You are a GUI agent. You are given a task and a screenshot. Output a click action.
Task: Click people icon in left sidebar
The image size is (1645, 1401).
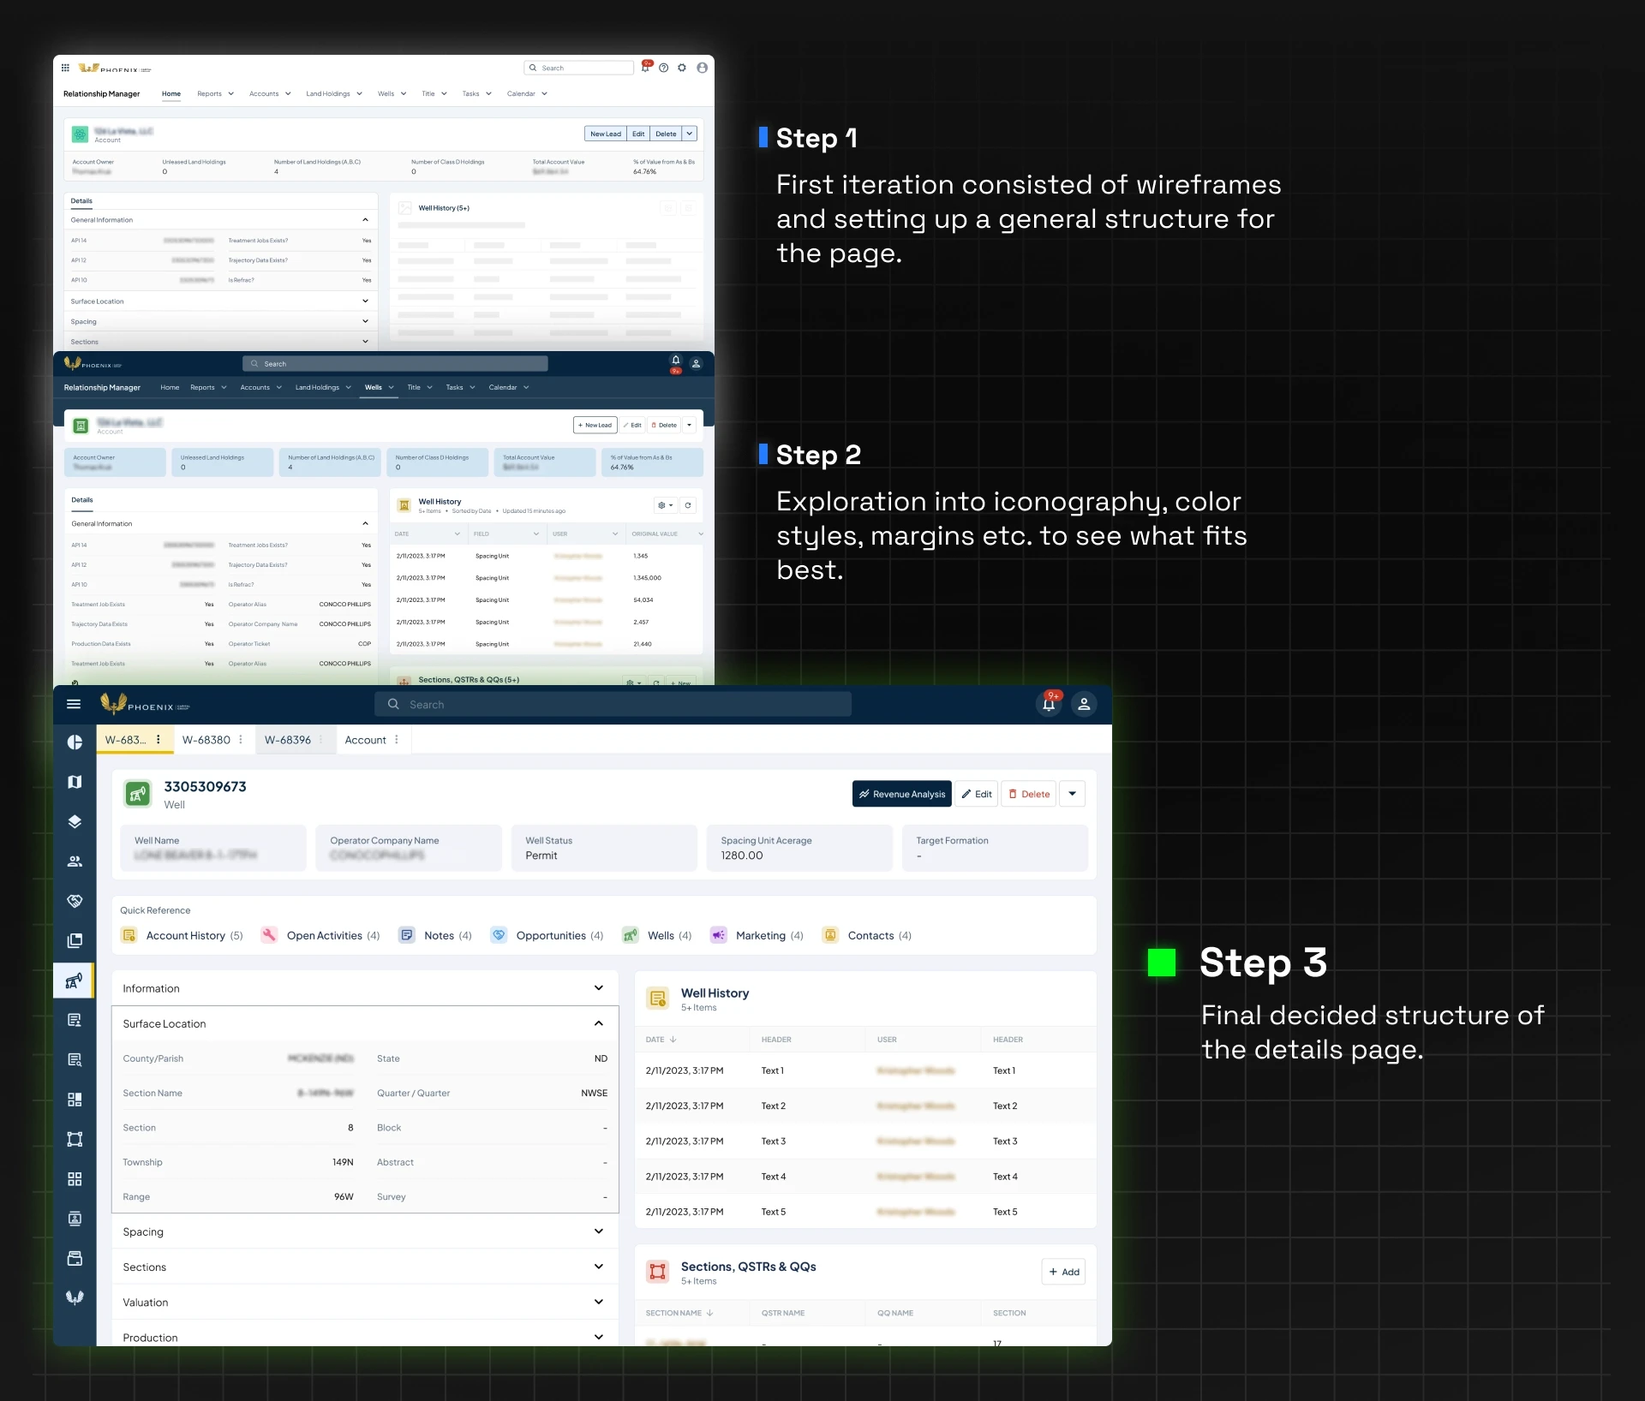pos(75,861)
